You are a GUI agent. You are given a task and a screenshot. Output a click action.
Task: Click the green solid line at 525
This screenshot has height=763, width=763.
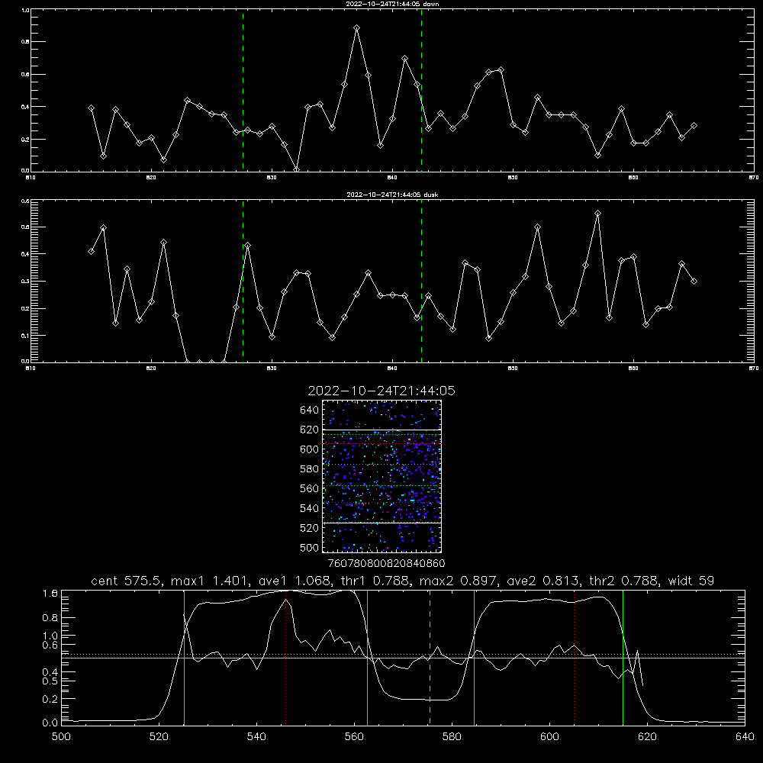(185, 657)
